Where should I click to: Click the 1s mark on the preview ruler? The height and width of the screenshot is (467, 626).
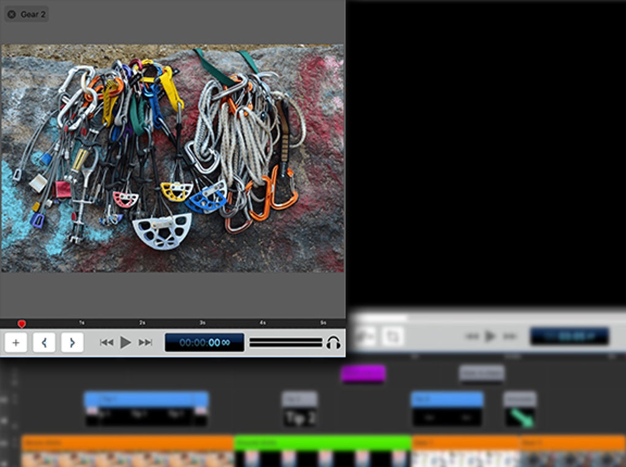pos(82,323)
